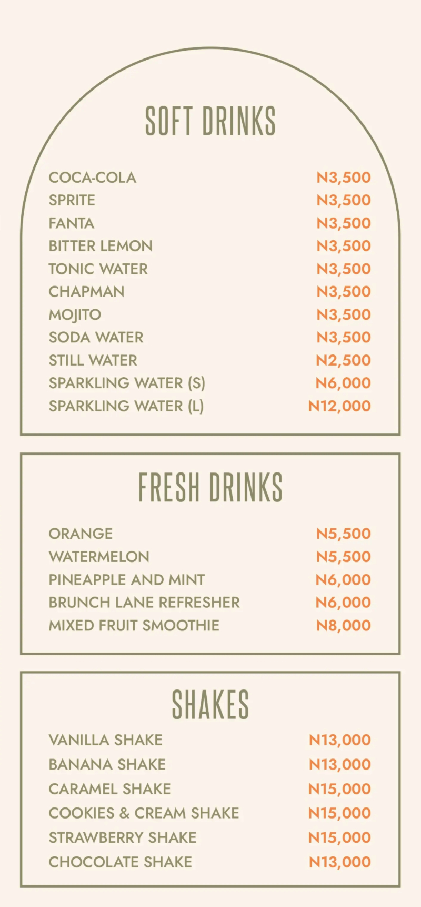The height and width of the screenshot is (907, 421).
Task: Select Sparkling Water (S) item
Action: point(127,383)
